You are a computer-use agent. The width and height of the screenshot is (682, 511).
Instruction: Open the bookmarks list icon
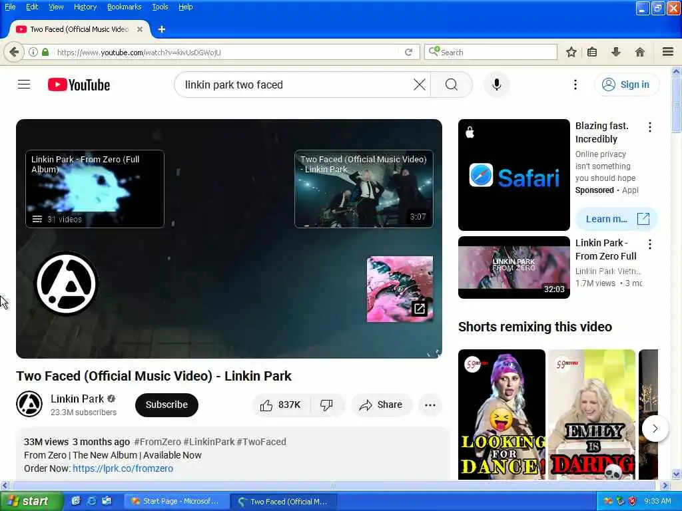coord(592,52)
